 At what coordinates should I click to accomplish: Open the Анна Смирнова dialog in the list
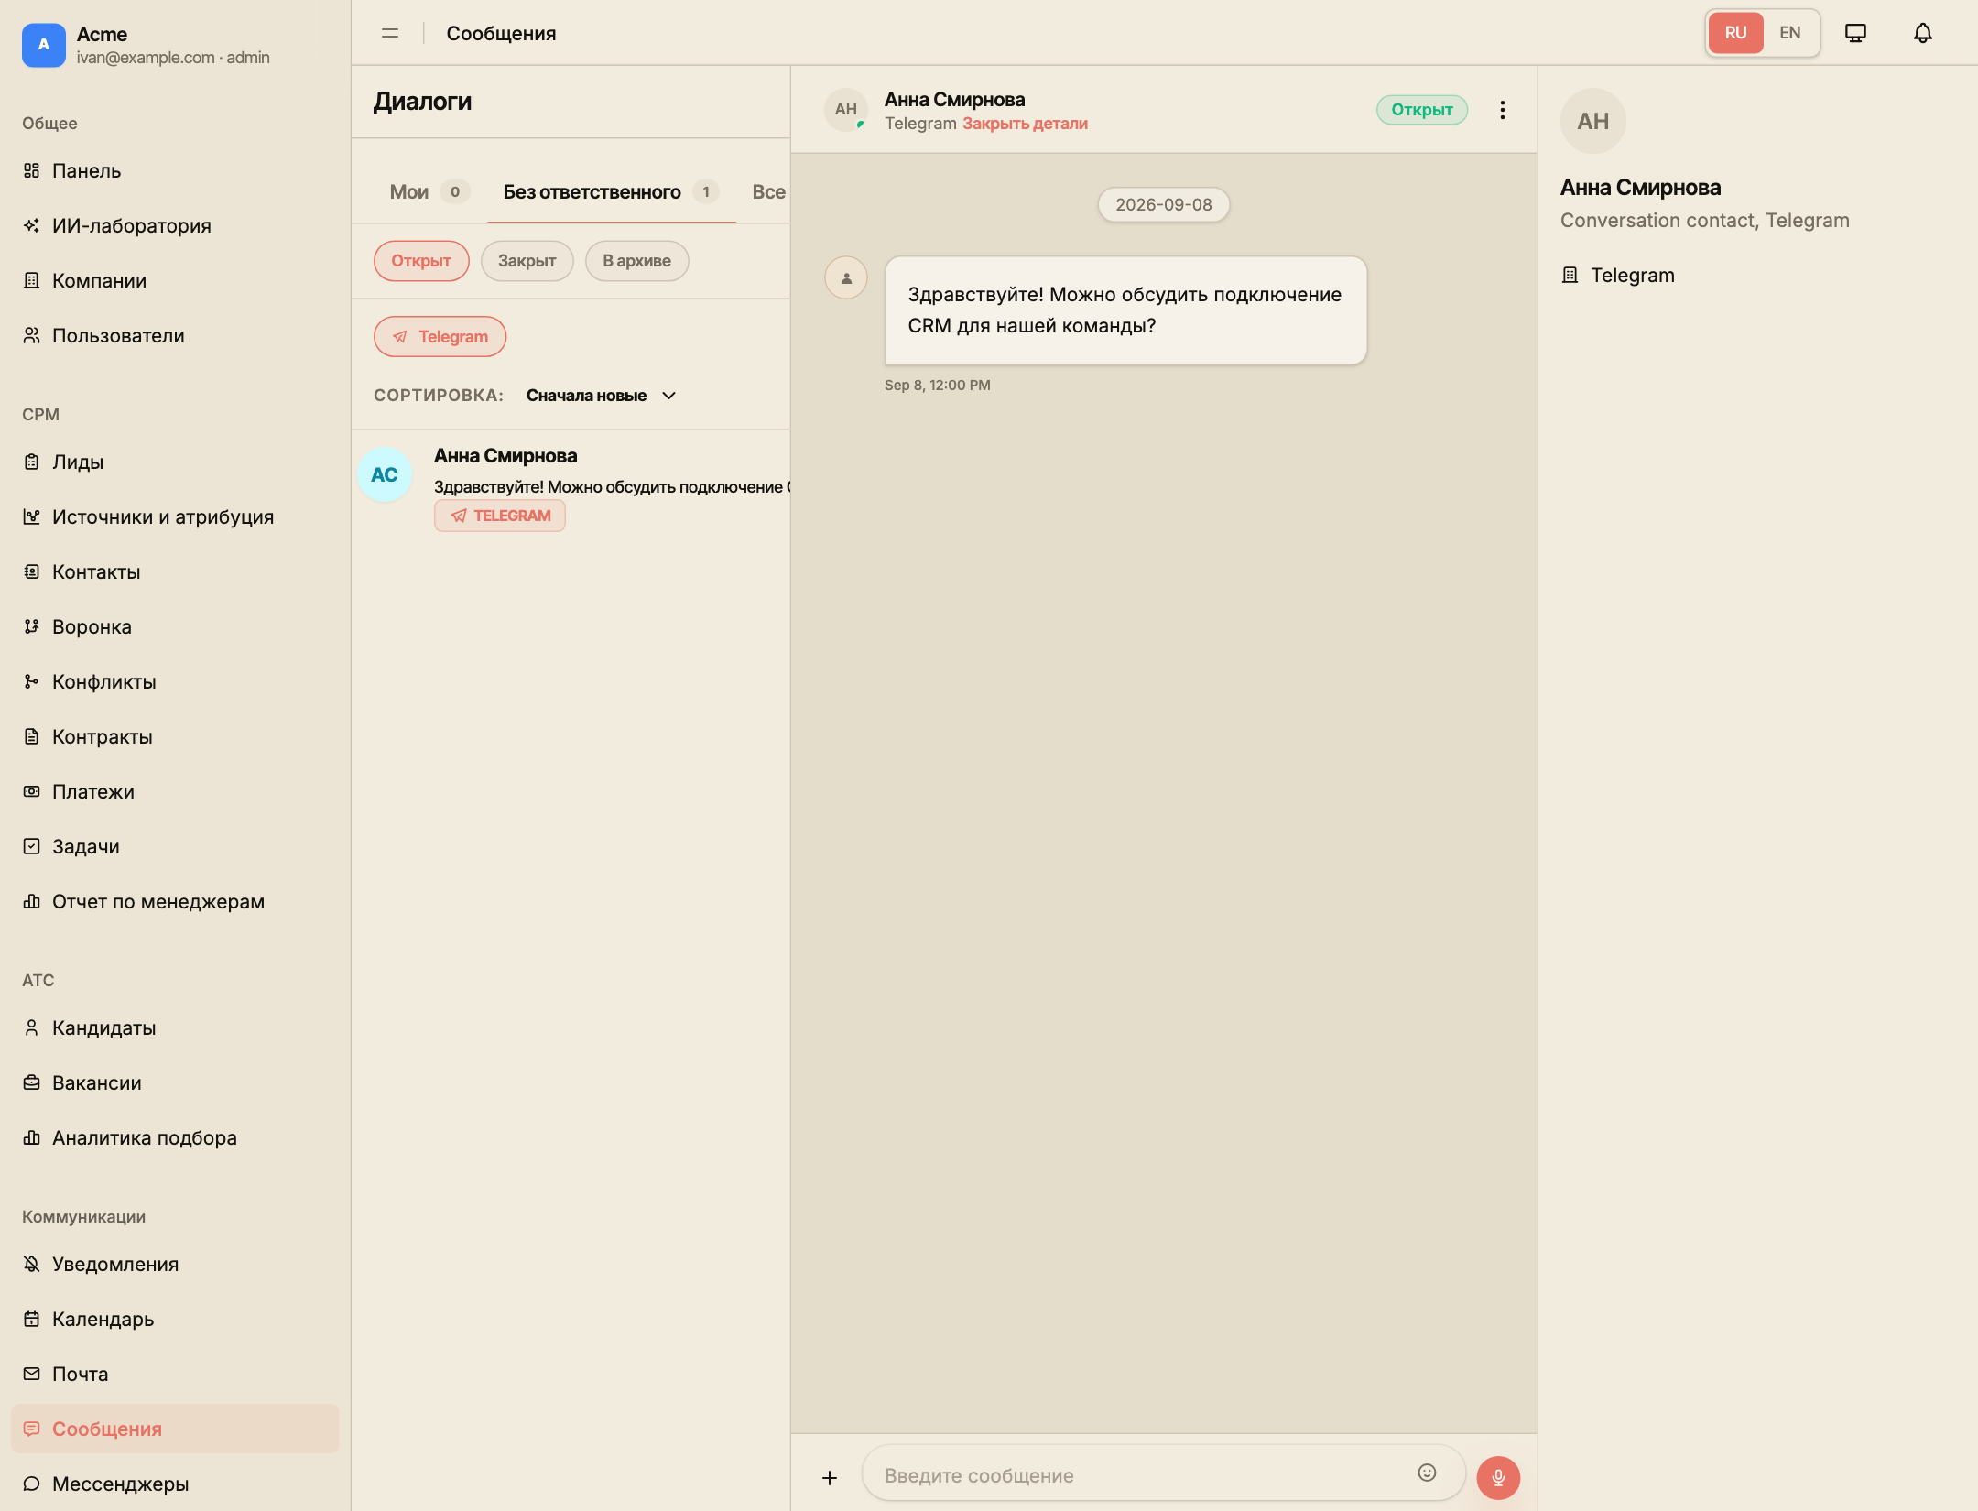pos(571,487)
